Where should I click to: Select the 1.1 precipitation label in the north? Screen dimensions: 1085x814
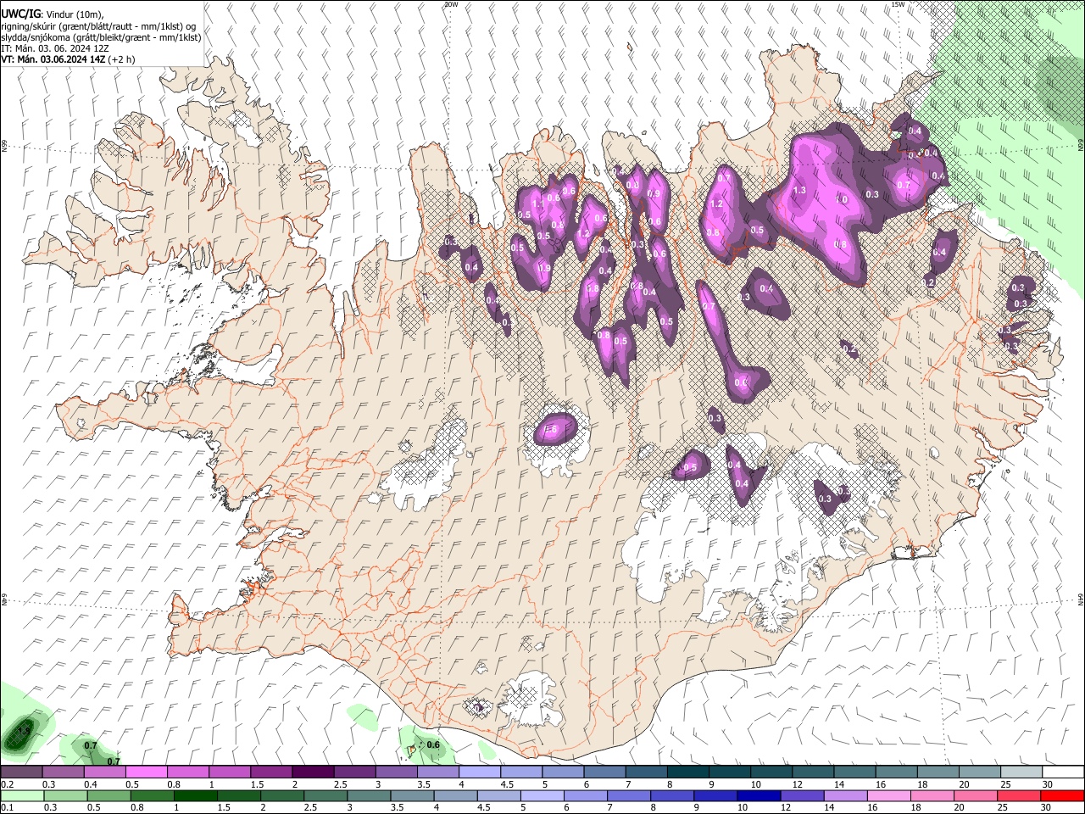coord(537,205)
